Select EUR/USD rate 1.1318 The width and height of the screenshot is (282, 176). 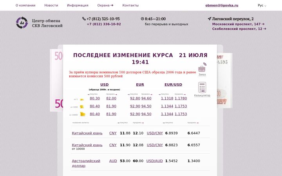point(167,99)
